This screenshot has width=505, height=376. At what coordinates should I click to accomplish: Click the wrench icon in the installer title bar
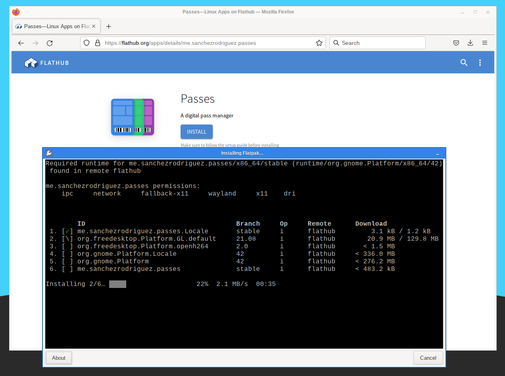pos(49,153)
